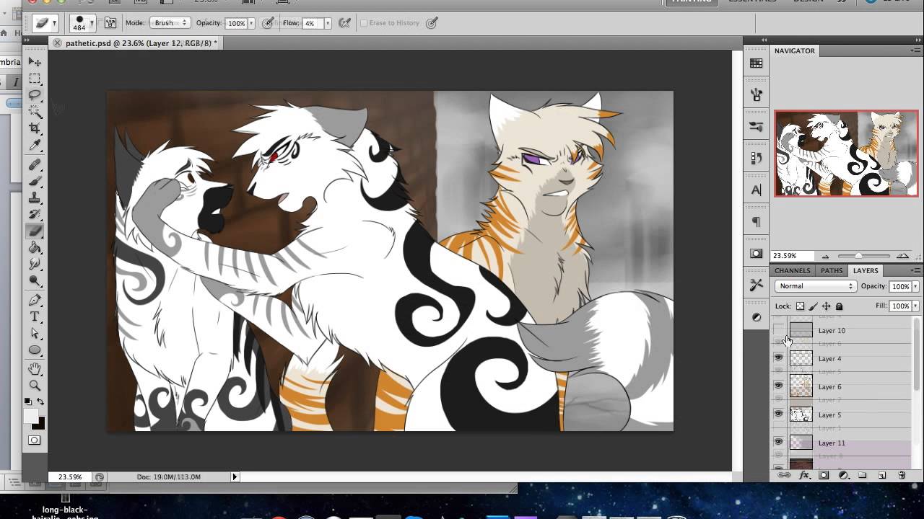Create a new layer group
The height and width of the screenshot is (519, 924).
(863, 476)
